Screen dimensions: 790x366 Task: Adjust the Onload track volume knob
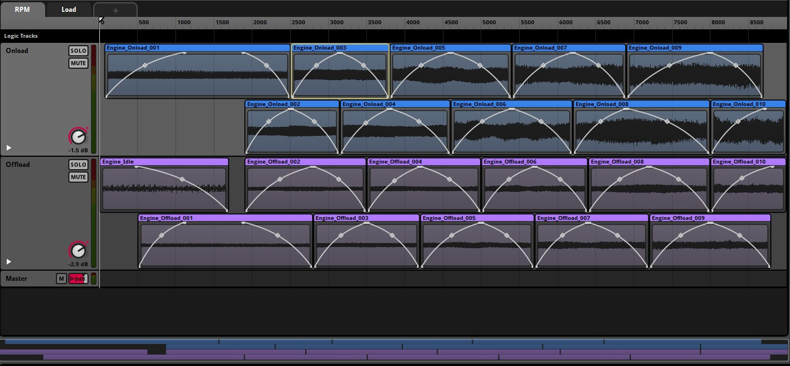78,135
